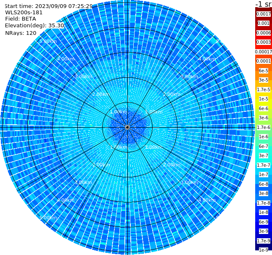The height and width of the screenshot is (255, 272).
Task: Click colorbar tick label 6e-6
Action: (x=264, y=108)
